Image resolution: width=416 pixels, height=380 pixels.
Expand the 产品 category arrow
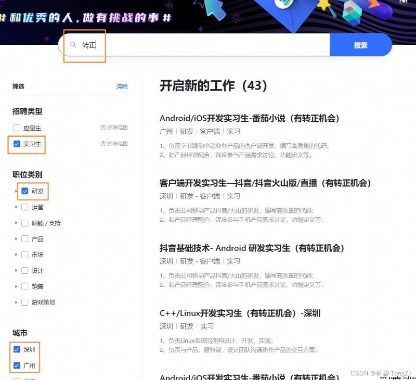click(16, 239)
